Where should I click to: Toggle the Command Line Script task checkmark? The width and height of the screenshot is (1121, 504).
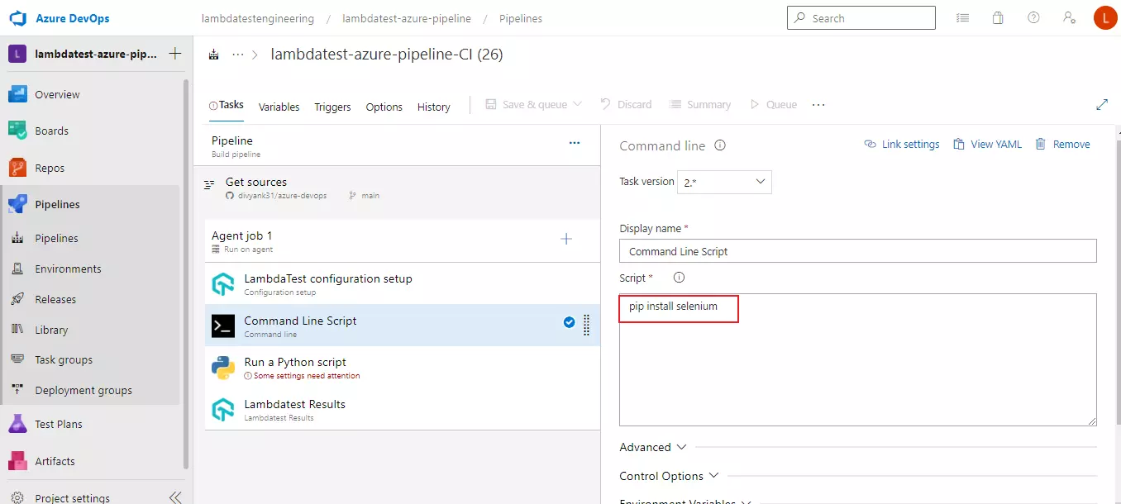click(569, 322)
